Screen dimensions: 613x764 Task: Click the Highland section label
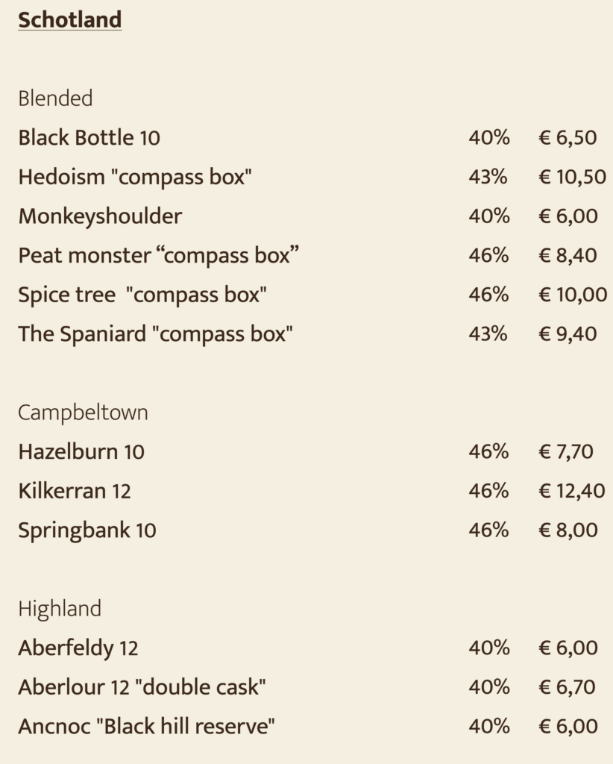pyautogui.click(x=60, y=609)
